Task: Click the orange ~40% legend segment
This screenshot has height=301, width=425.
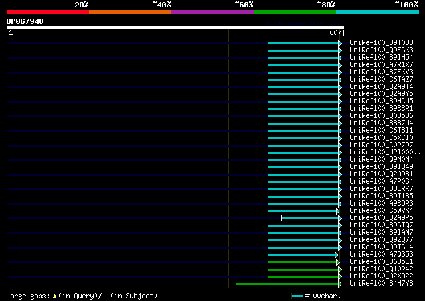Action: [x=130, y=12]
